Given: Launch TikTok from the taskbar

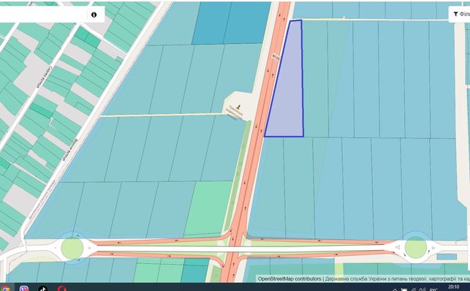Looking at the screenshot, I should [43, 288].
